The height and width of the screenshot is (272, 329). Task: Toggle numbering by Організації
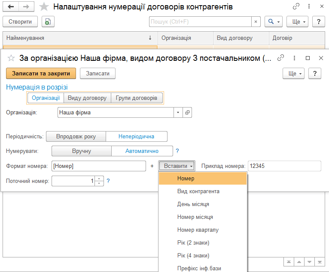click(46, 98)
